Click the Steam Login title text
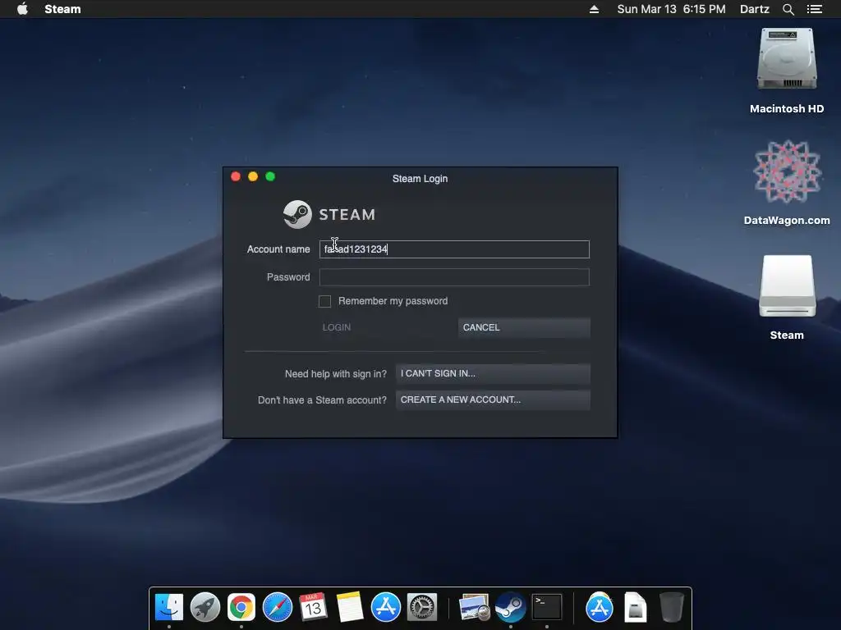 (x=420, y=178)
